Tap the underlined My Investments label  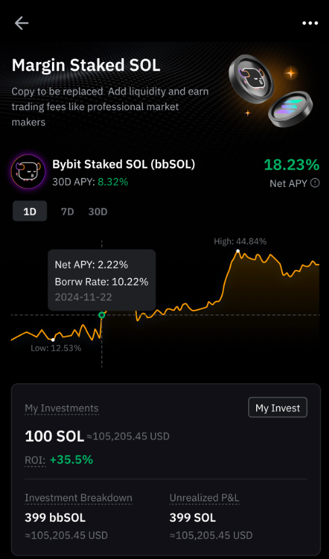pyautogui.click(x=61, y=408)
